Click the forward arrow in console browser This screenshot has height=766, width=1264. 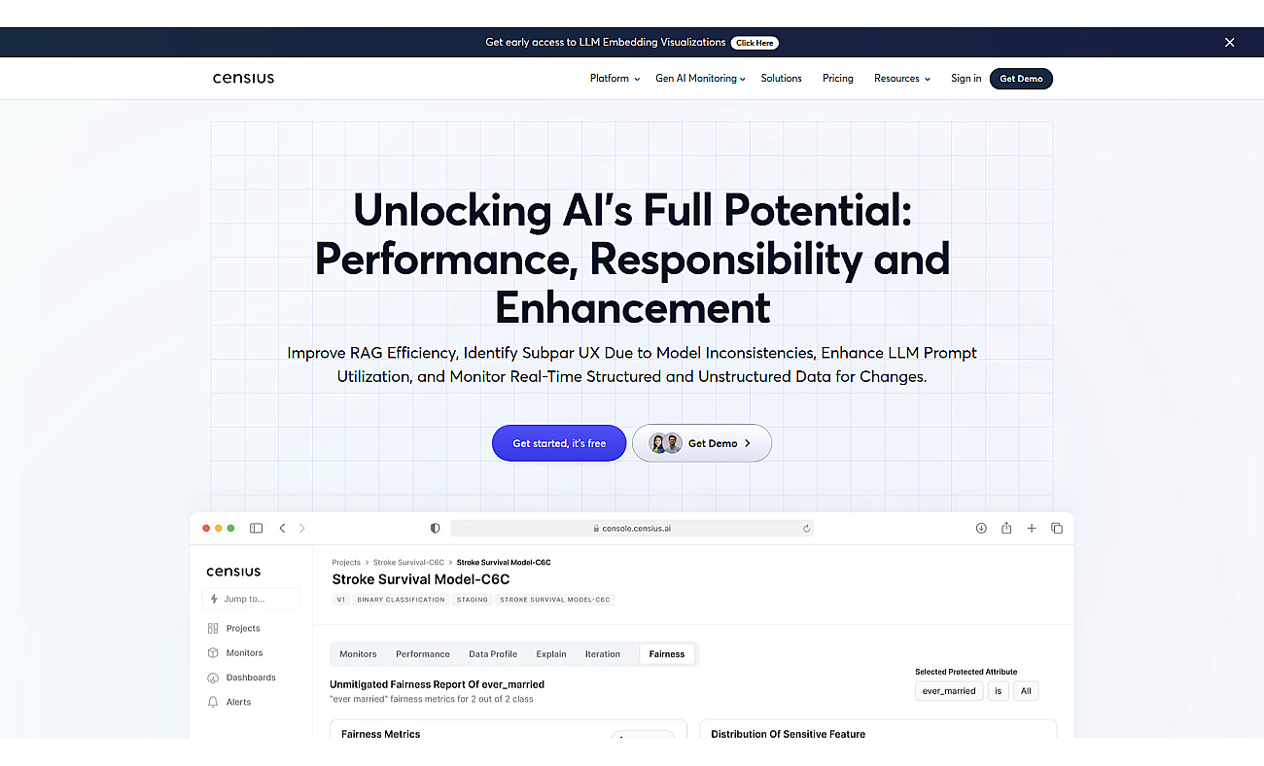(x=302, y=528)
